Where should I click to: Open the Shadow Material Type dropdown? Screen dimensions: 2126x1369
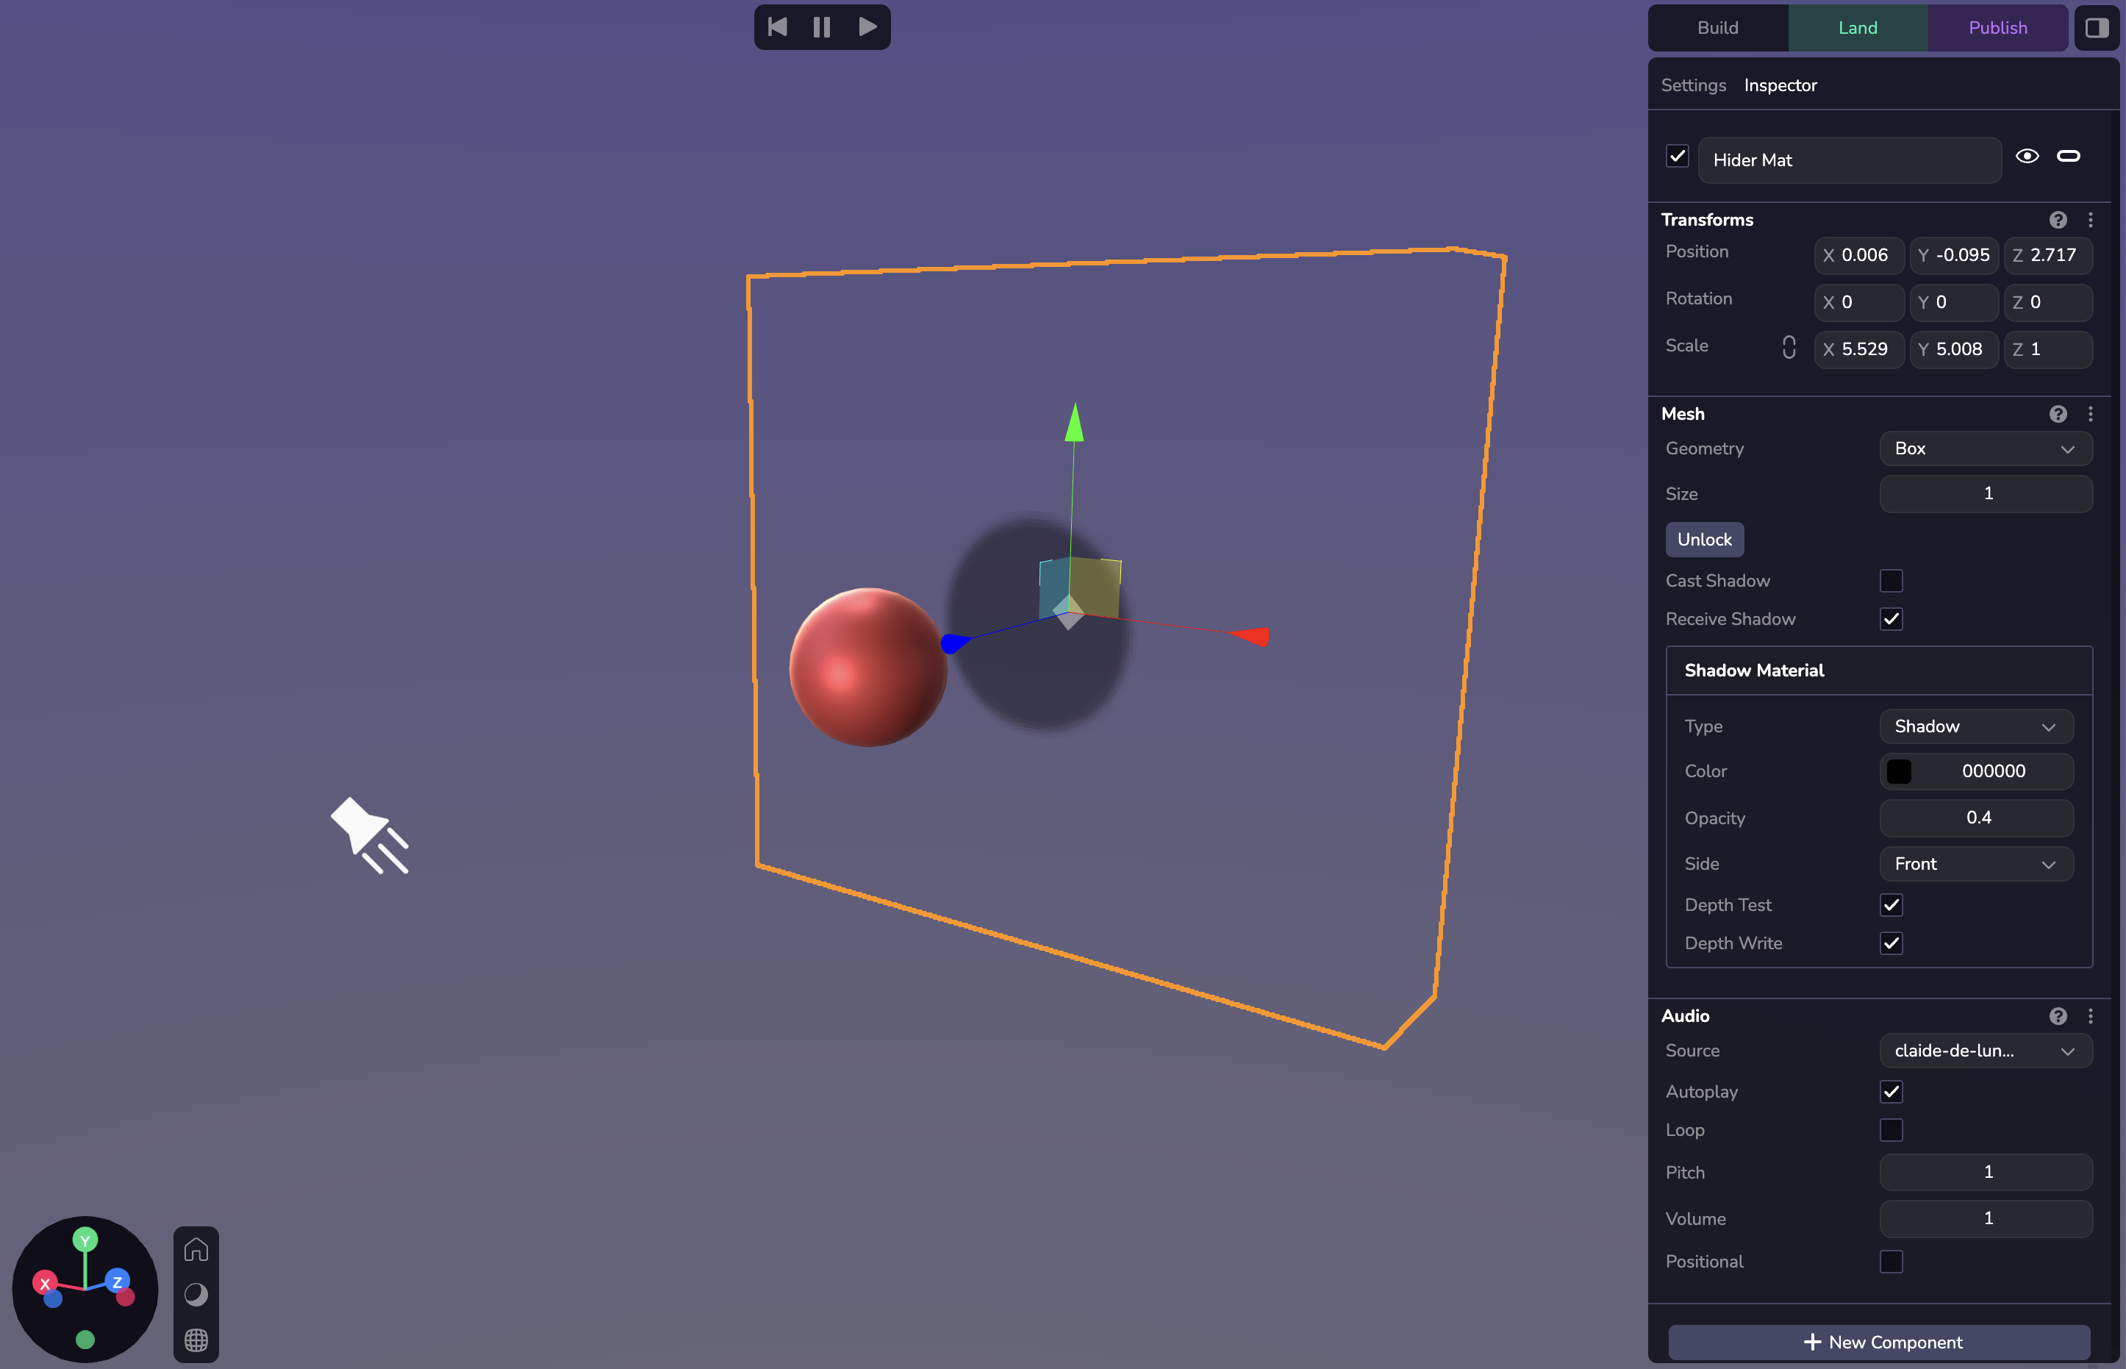(x=1975, y=726)
